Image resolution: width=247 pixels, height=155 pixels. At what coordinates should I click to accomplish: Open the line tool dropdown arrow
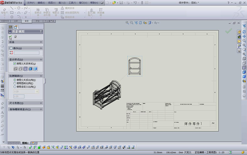pos(15,8)
